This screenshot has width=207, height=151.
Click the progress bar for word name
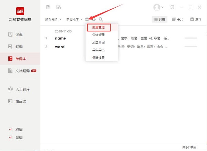pos(191,38)
